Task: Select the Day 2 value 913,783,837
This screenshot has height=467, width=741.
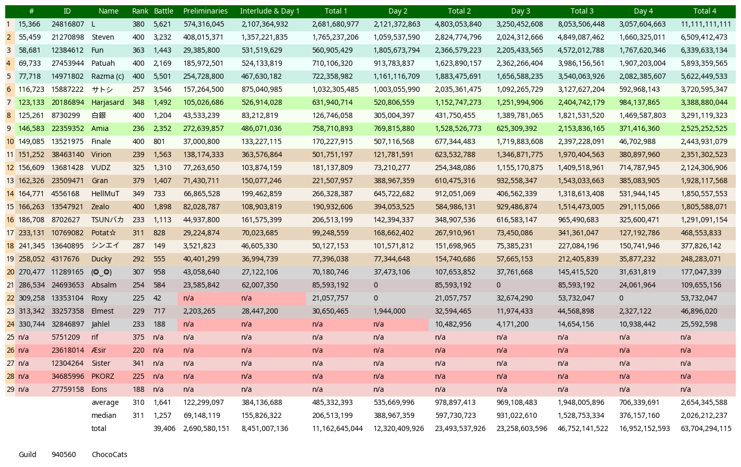Action: 394,63
